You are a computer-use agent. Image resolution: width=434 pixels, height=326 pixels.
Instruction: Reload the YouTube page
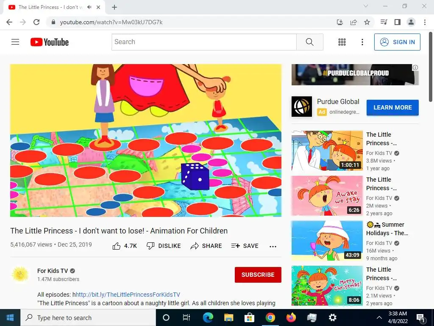tap(36, 22)
